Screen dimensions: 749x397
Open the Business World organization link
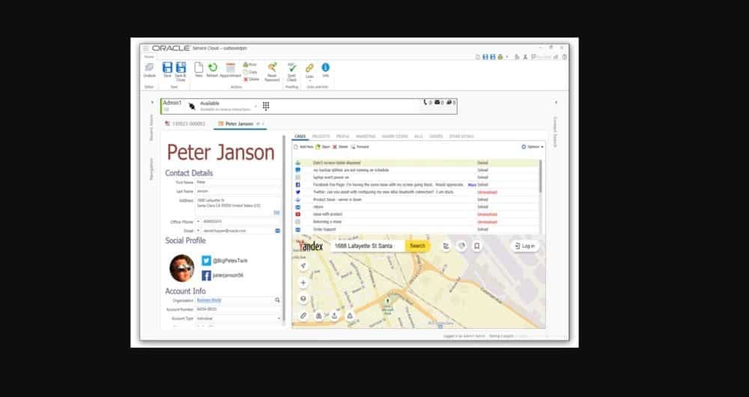pyautogui.click(x=209, y=300)
